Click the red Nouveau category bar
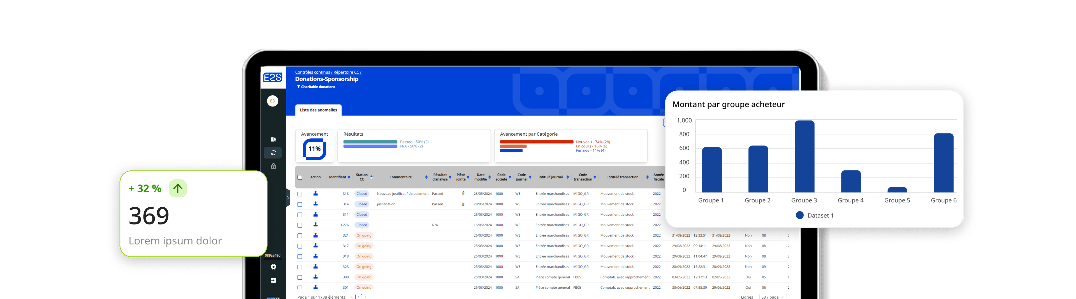 coord(537,142)
